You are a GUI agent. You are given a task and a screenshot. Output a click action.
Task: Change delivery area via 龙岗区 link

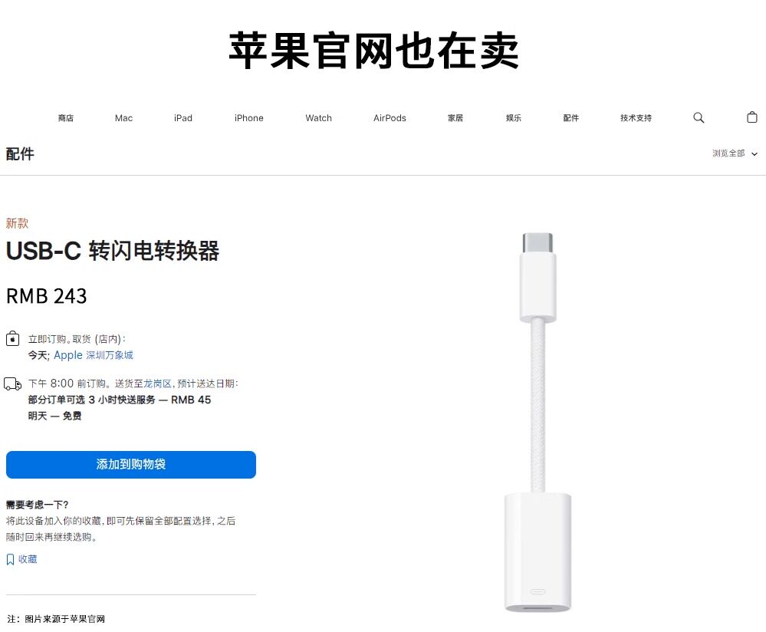point(157,383)
